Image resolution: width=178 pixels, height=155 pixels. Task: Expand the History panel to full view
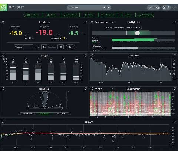[x=174, y=122]
